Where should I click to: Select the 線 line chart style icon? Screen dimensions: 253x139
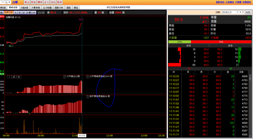click(x=14, y=77)
